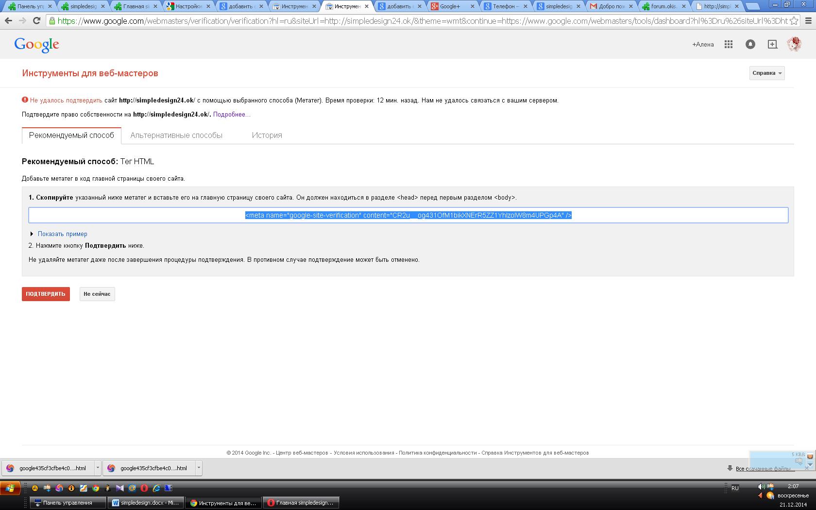The height and width of the screenshot is (510, 816).
Task: Open Справка Инструментов для веб-мастеров footer link
Action: (x=535, y=453)
